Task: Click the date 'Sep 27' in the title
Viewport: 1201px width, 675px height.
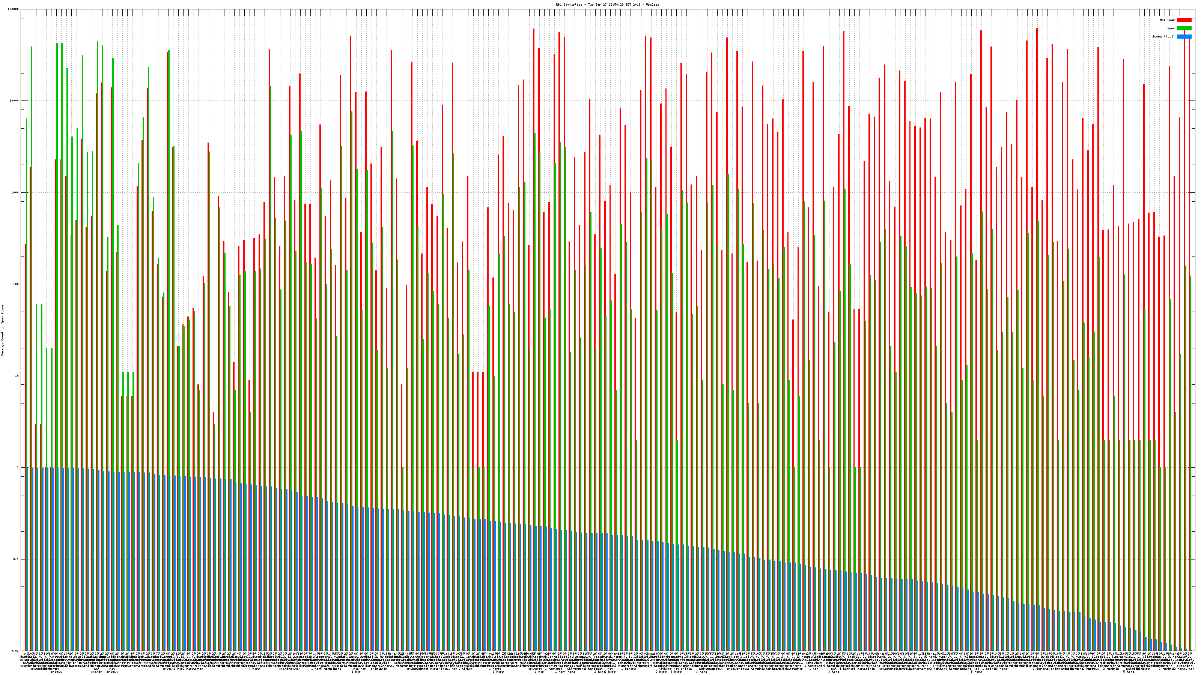Action: click(601, 4)
